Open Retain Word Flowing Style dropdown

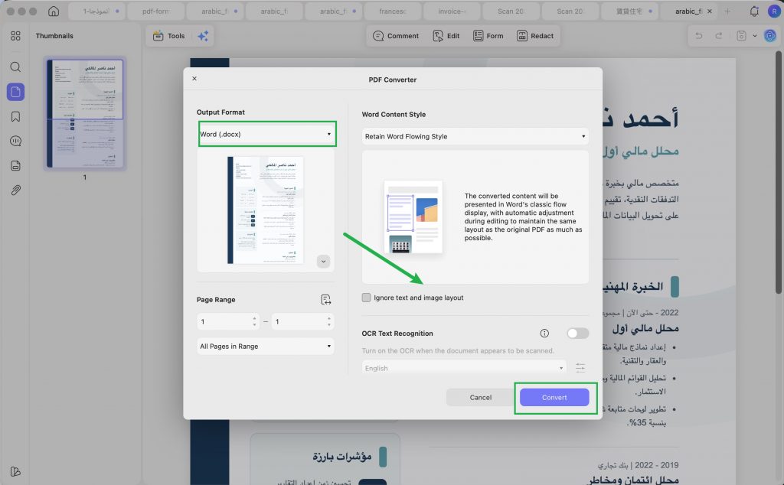click(x=475, y=136)
